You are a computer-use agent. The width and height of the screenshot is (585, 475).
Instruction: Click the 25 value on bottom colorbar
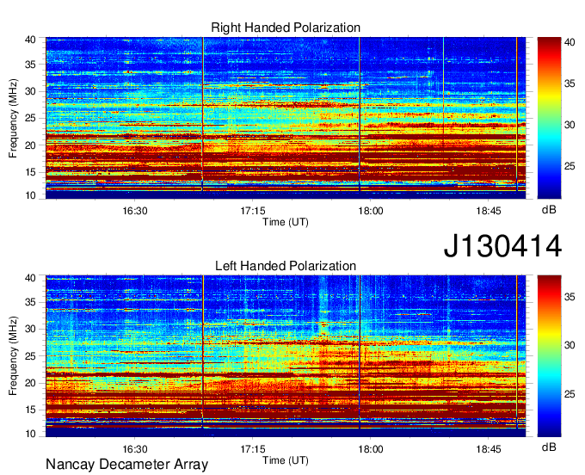click(570, 394)
